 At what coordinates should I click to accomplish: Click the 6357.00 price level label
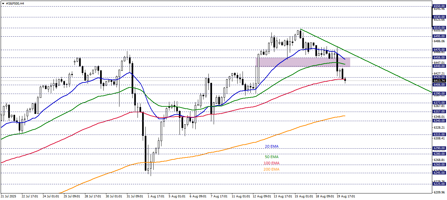[x=439, y=111]
